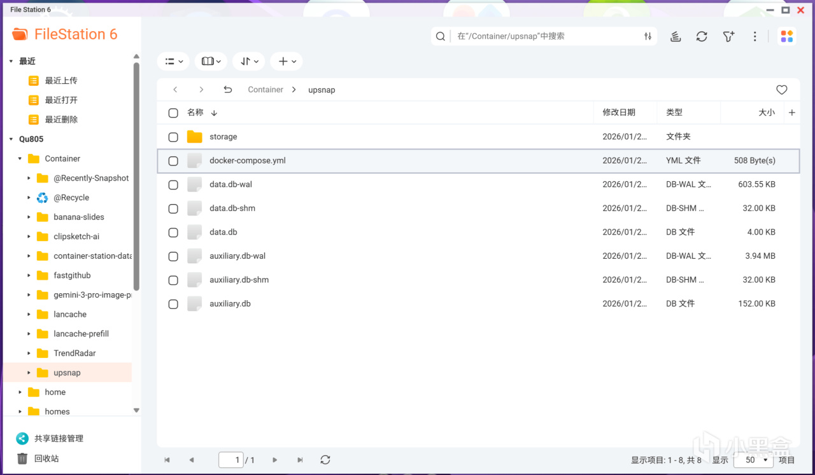This screenshot has height=475, width=815.
Task: Click the storage folder icon in file list
Action: [x=194, y=137]
